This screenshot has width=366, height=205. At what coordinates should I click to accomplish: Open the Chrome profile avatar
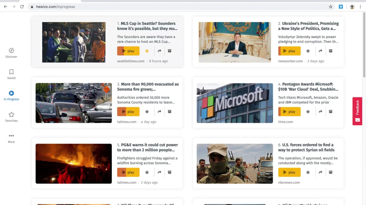pyautogui.click(x=352, y=7)
